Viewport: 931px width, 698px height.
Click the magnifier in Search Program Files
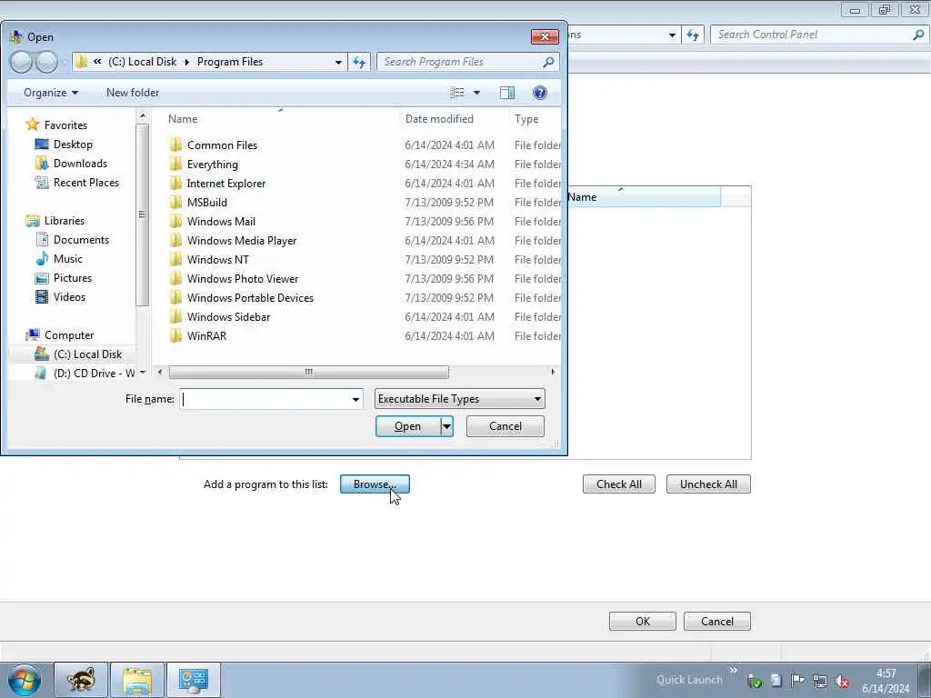click(548, 62)
